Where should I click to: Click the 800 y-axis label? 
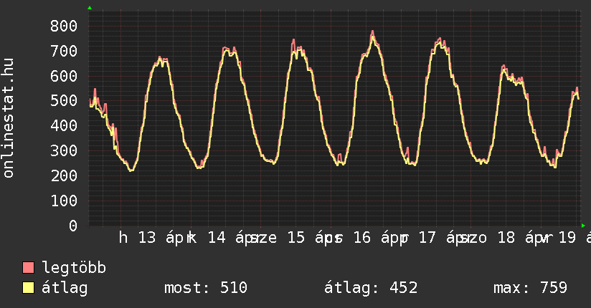[x=64, y=26]
